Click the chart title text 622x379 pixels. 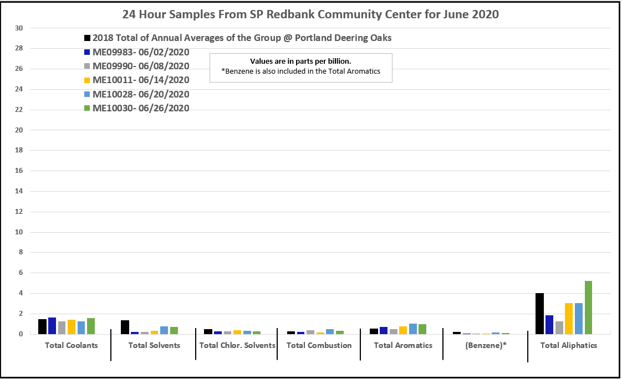[x=310, y=14]
